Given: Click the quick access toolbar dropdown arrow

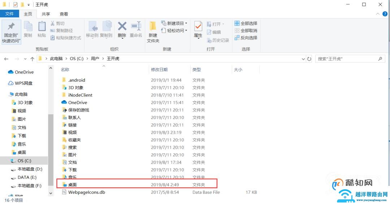Looking at the screenshot, I should (x=29, y=5).
